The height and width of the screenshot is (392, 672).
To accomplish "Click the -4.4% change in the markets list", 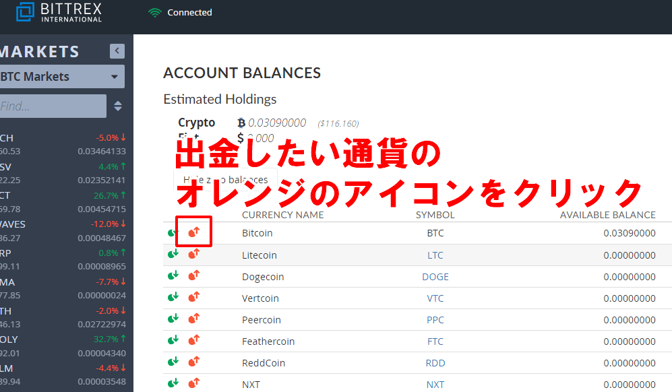I will click(111, 368).
